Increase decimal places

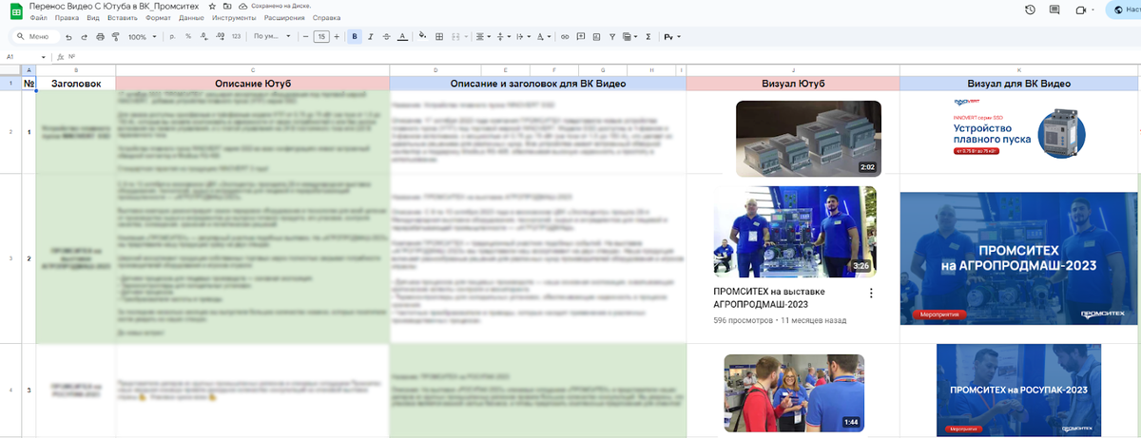[x=219, y=37]
